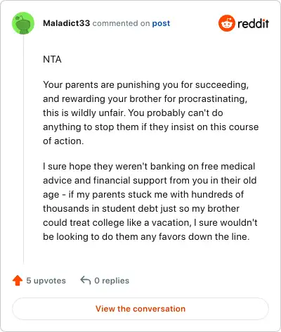
Task: Open the "View the conversation" button
Action: 140,309
